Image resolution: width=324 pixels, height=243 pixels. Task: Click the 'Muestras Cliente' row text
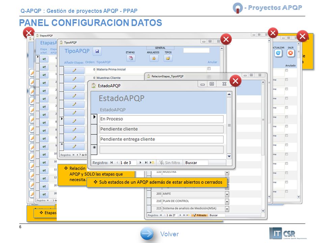(x=108, y=78)
